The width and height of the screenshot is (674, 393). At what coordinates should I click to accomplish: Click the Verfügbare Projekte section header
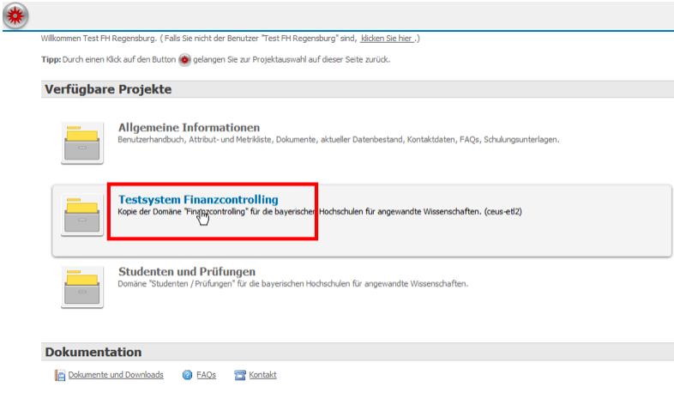click(x=108, y=89)
